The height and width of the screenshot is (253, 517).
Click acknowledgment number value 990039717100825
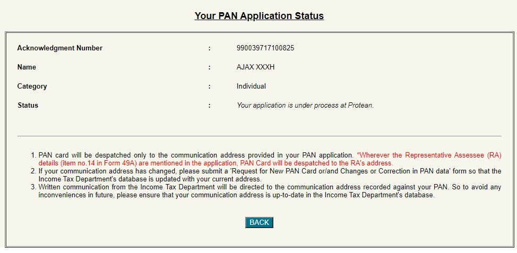pos(265,48)
